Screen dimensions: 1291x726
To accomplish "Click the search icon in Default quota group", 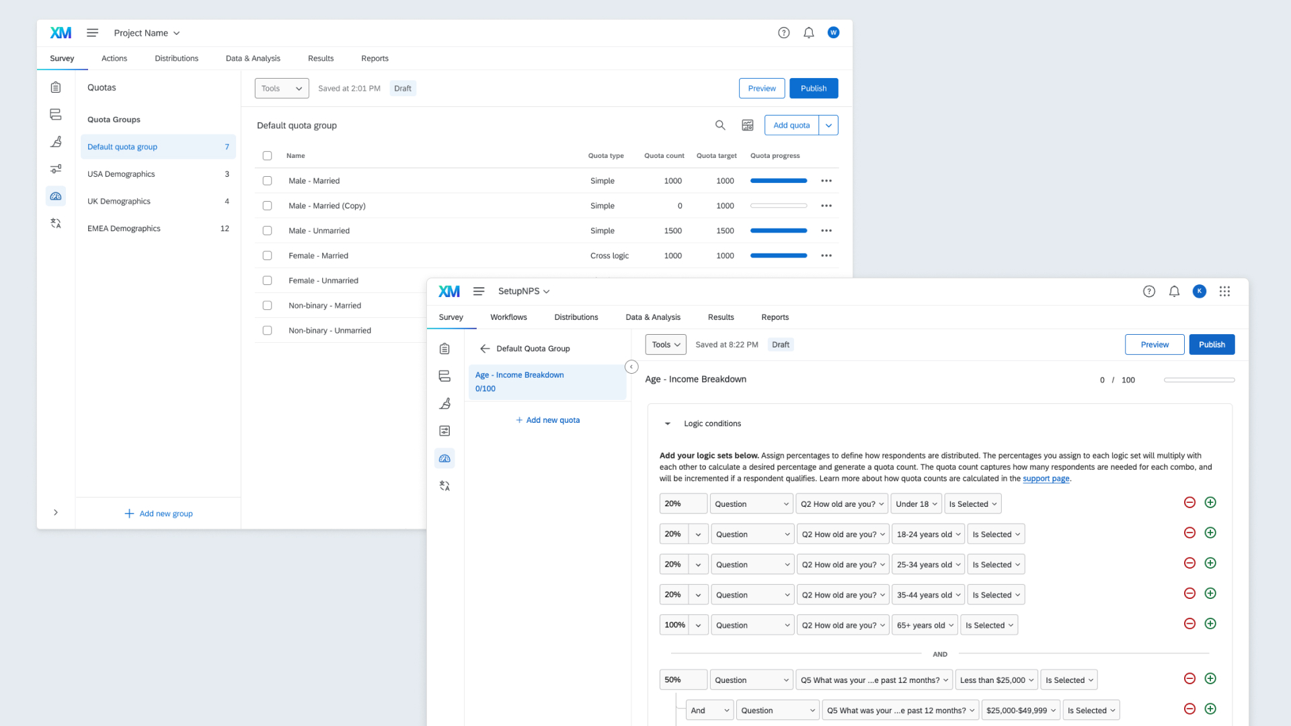I will click(x=720, y=125).
